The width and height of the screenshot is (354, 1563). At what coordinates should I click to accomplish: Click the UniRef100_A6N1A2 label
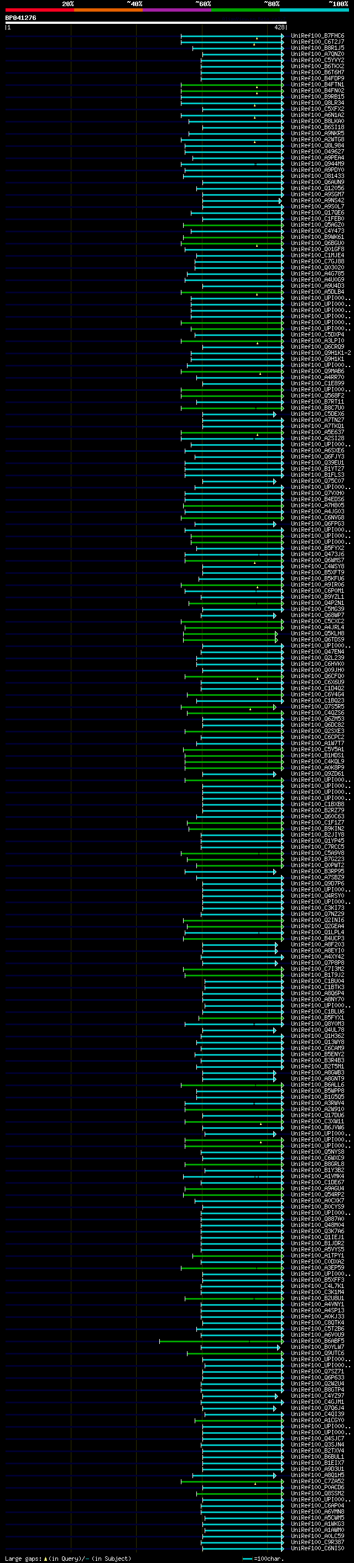click(x=317, y=115)
